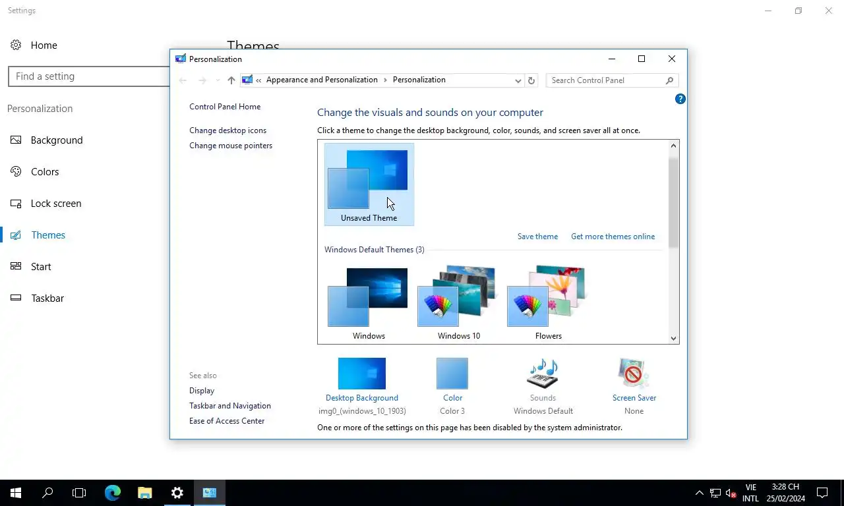This screenshot has width=844, height=506.
Task: Open Desktop Background picture icon
Action: point(361,374)
